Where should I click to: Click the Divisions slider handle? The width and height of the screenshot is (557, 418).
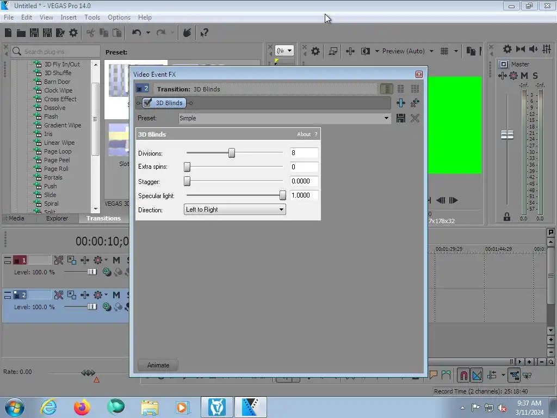tap(232, 153)
